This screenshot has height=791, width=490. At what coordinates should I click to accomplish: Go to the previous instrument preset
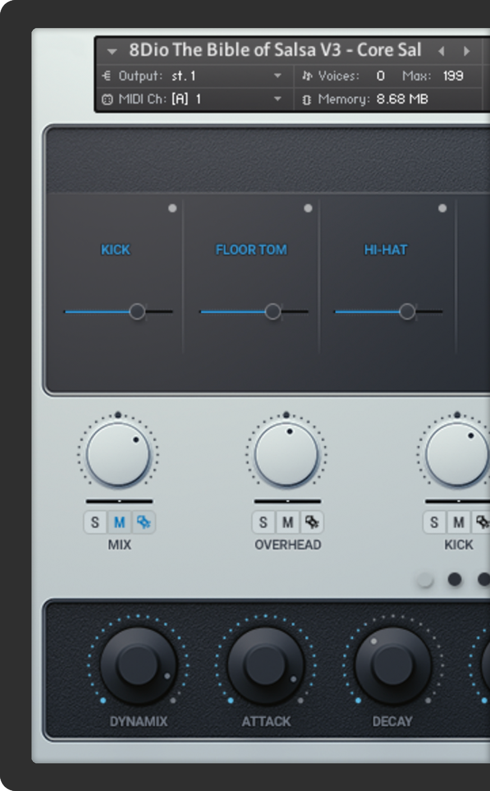(441, 51)
